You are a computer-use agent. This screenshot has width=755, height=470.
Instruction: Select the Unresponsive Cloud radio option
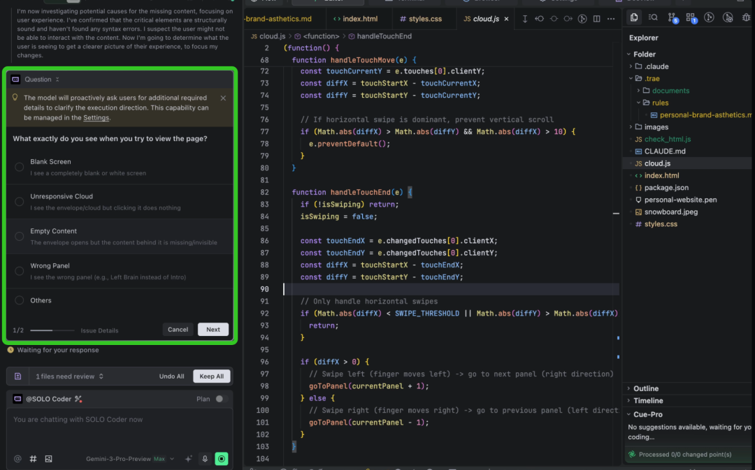coord(20,202)
